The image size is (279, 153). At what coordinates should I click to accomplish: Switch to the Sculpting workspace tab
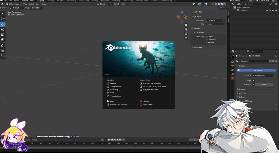(x=61, y=1)
